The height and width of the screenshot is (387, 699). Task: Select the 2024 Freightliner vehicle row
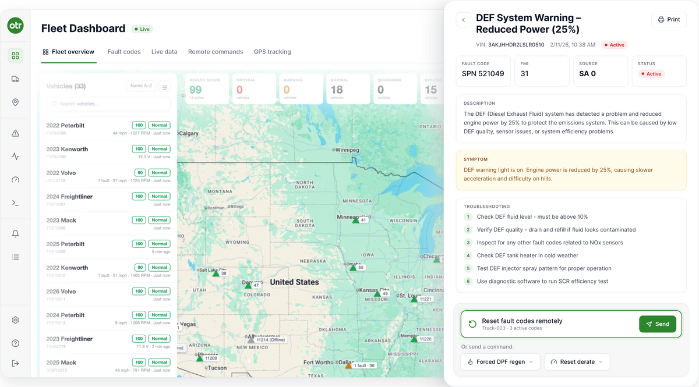108,200
